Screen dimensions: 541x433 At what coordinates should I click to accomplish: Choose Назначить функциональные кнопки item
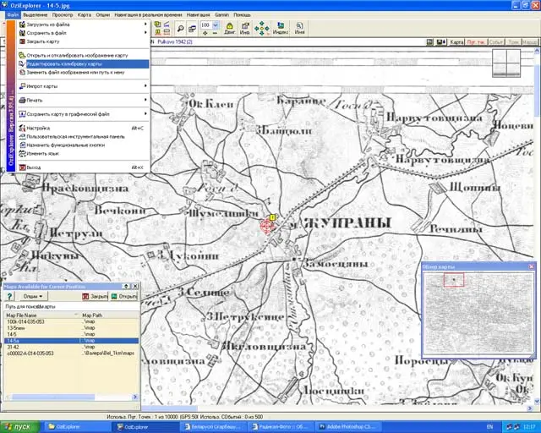83,145
